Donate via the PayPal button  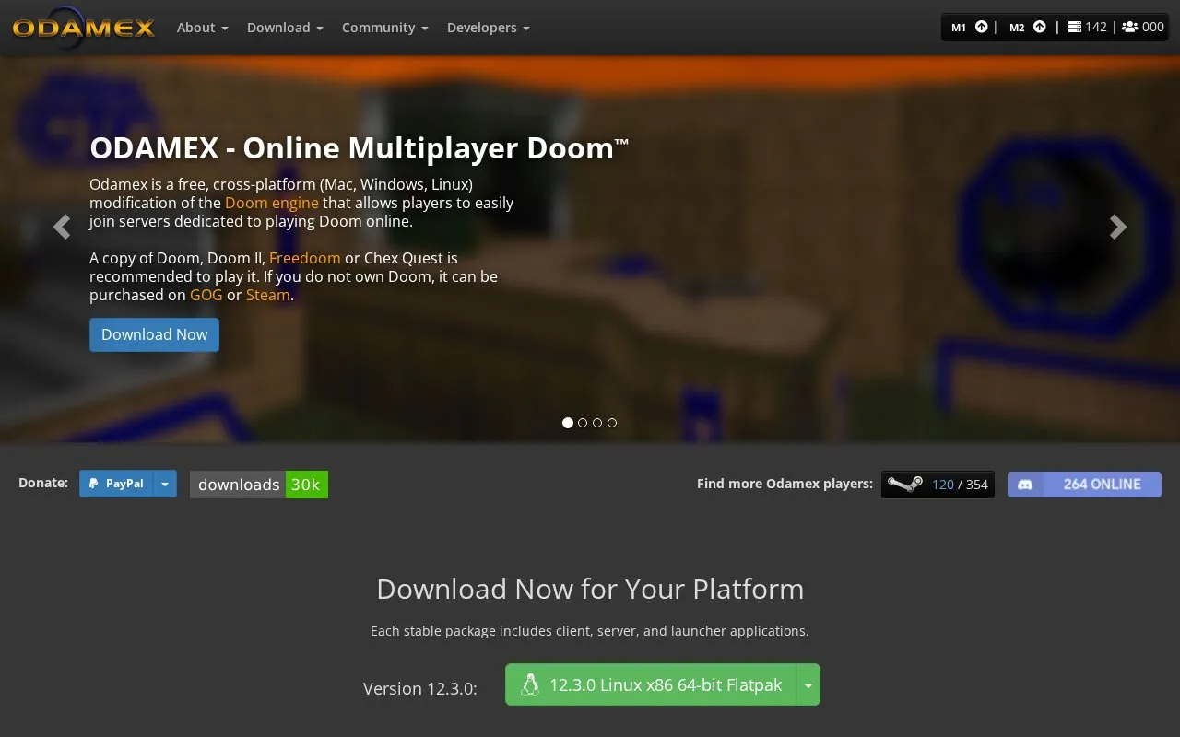(x=116, y=484)
